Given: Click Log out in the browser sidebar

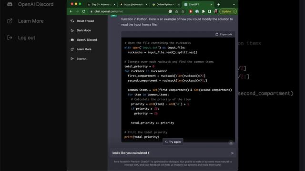Looking at the screenshot, I should [81, 58].
